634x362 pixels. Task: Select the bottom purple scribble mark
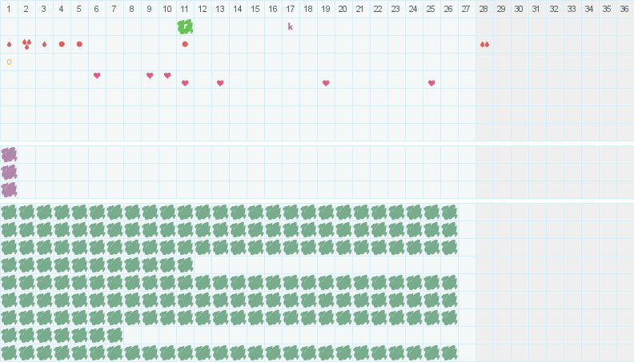[x=9, y=189]
